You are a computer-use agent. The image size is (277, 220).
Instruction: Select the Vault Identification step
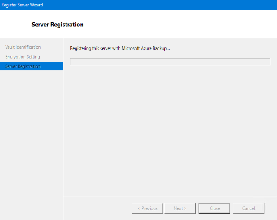23,47
